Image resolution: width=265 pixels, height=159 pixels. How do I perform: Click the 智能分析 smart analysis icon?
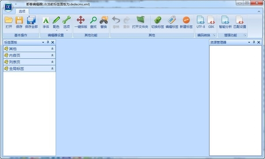click(x=225, y=20)
